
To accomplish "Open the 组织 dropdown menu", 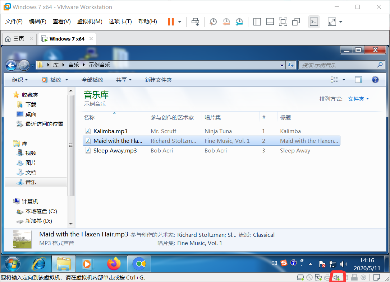I will click(20, 80).
